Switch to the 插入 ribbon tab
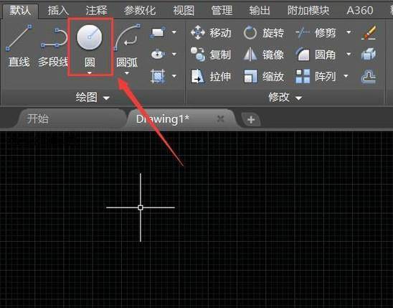393x308 pixels. coord(58,11)
